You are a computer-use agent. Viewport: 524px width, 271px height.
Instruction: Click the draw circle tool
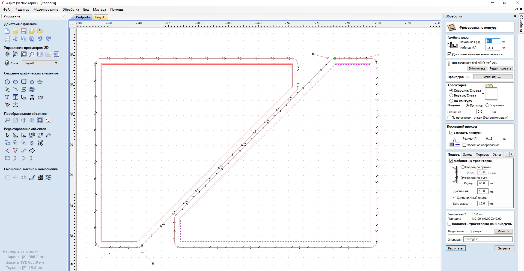[x=7, y=82]
